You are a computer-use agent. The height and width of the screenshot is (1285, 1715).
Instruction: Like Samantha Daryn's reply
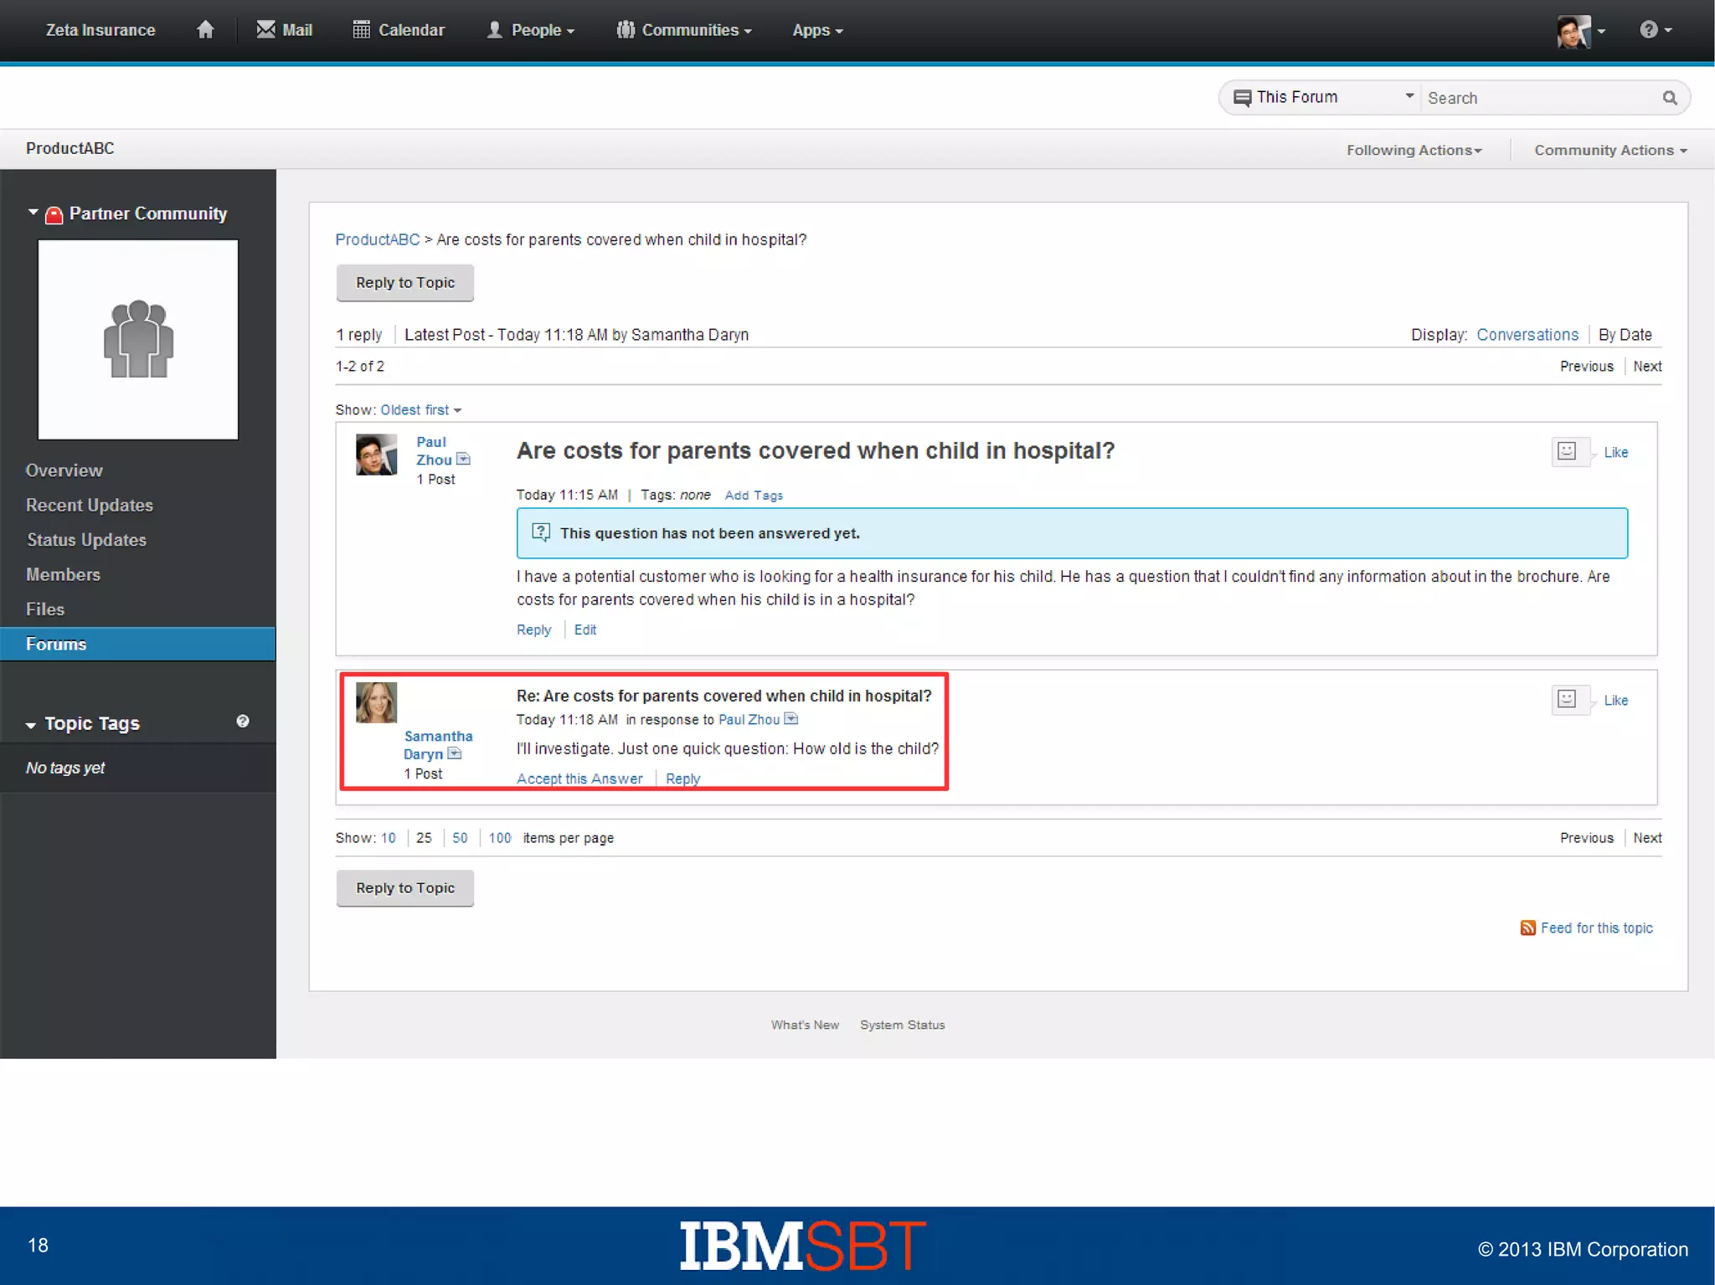click(1615, 700)
